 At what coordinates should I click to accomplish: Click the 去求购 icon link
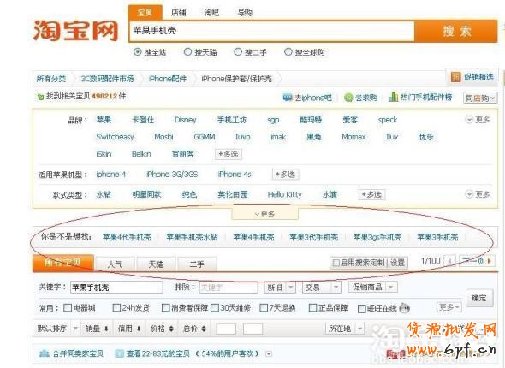348,98
